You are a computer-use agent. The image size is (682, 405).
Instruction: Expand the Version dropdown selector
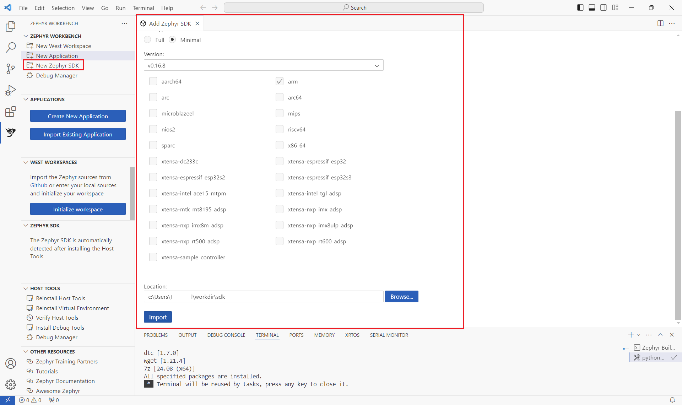coord(377,65)
